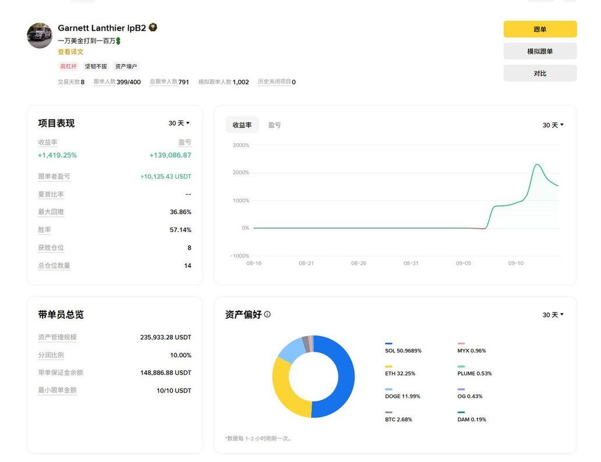601x462 pixels.
Task: Click the MYX pink legend swatch
Action: 461,343
